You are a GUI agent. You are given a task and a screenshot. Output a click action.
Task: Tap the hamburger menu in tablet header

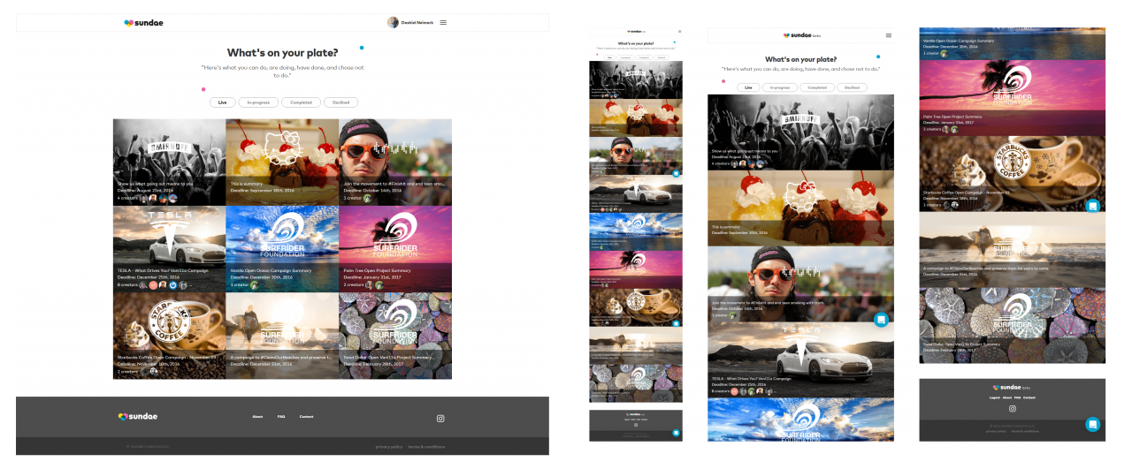(889, 35)
